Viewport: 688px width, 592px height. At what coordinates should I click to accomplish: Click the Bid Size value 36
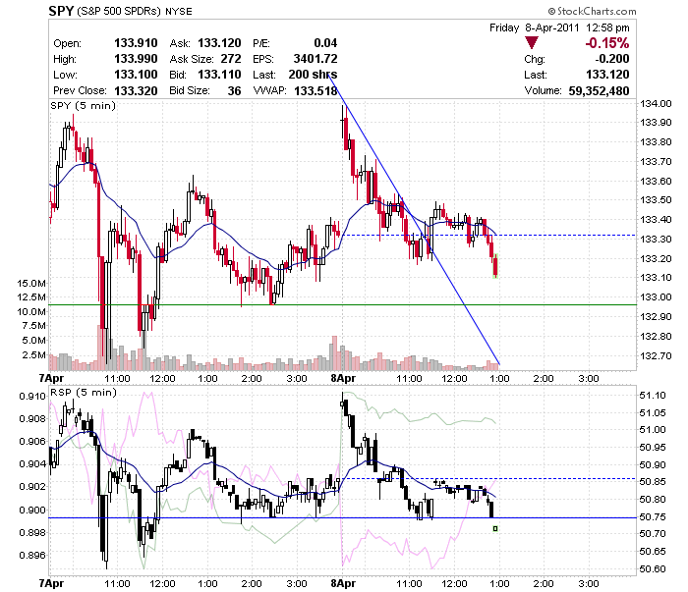point(234,90)
